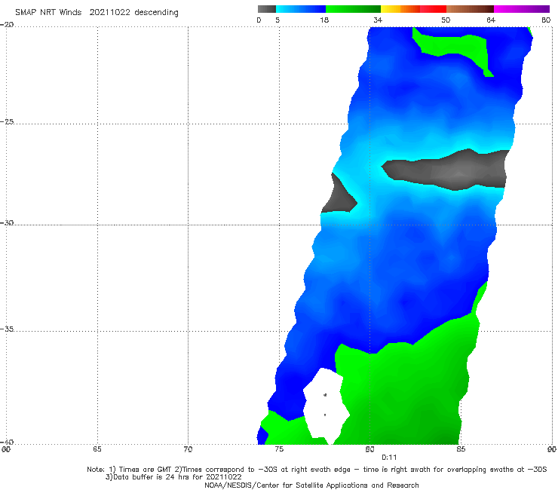Click the small gray triangle on swath's left edge
Image resolution: width=558 pixels, height=490 pixels.
click(x=338, y=195)
